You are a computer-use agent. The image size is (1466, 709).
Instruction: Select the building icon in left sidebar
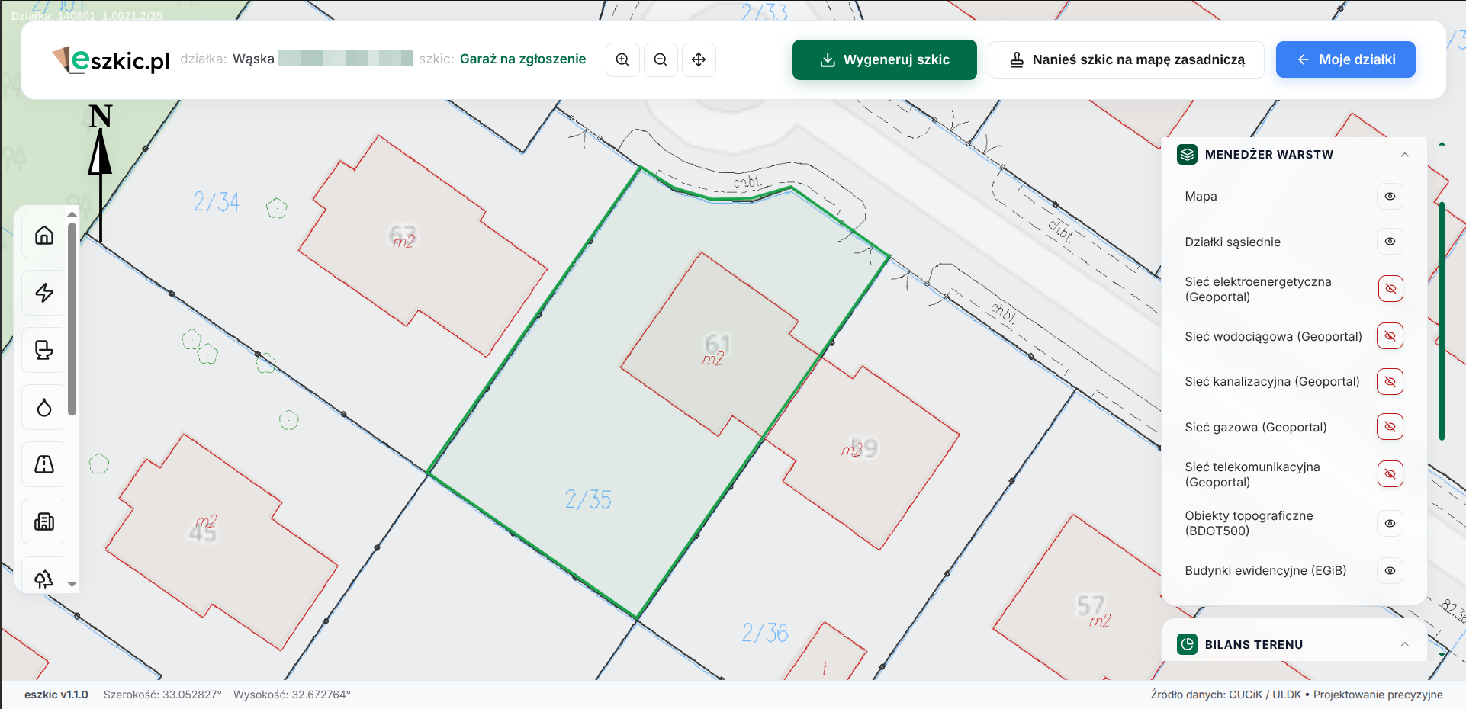[44, 521]
